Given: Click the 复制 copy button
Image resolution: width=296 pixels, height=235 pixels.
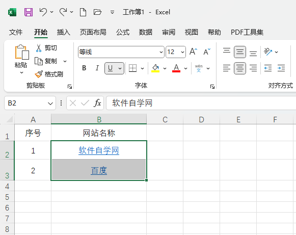Looking at the screenshot, I should point(46,61).
